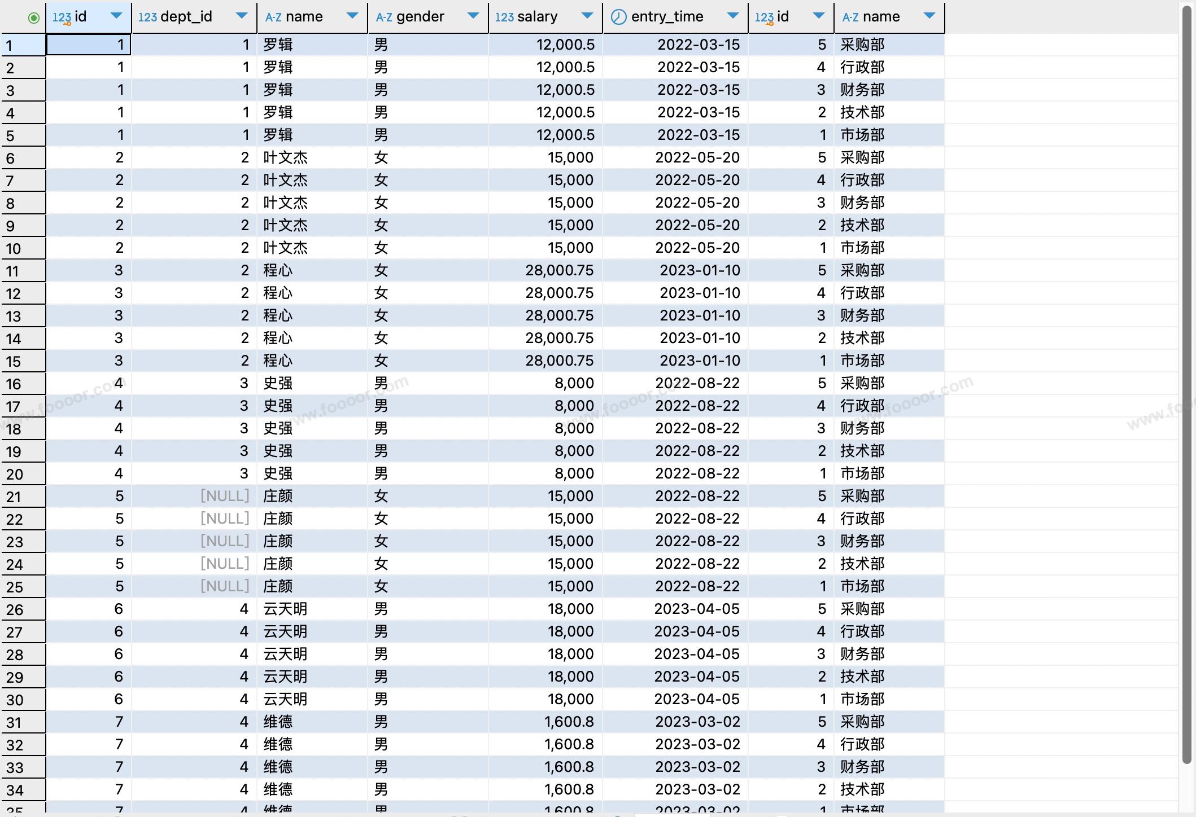1196x817 pixels.
Task: Click the clock icon beside entry_time
Action: 619,17
